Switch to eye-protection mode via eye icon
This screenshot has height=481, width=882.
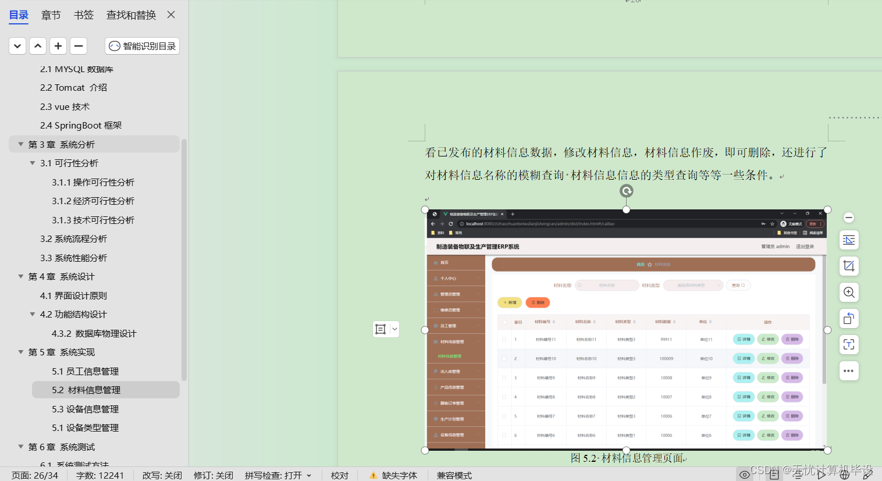[745, 475]
